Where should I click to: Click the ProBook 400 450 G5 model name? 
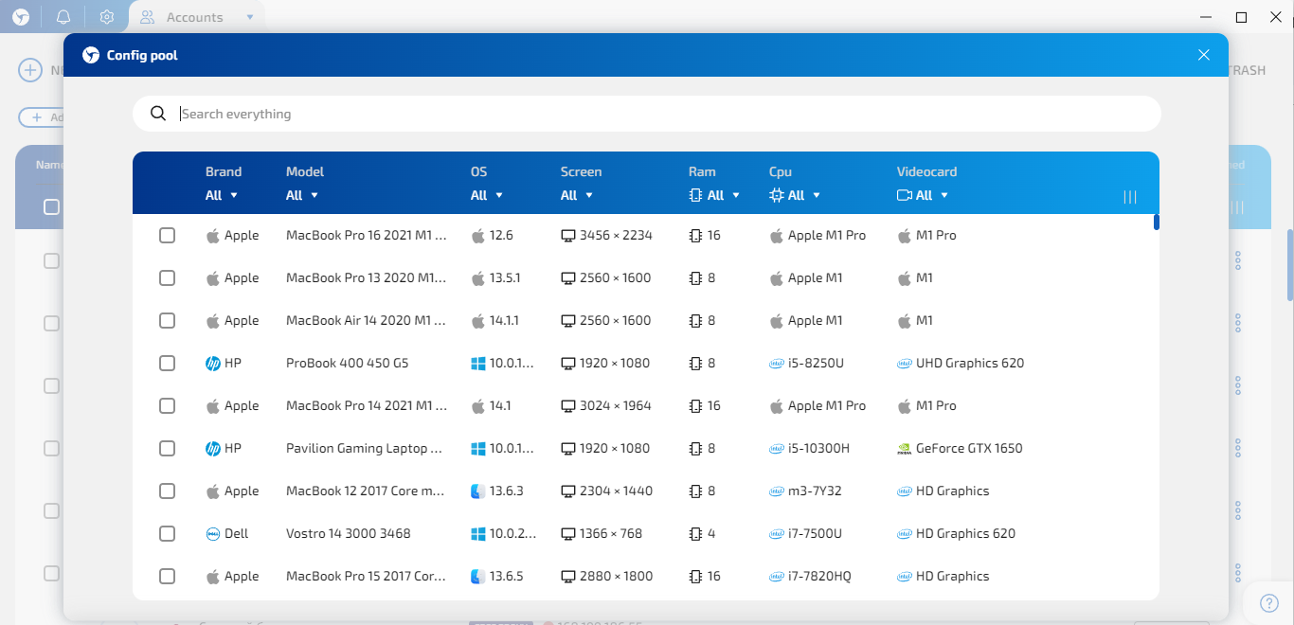[x=348, y=363]
